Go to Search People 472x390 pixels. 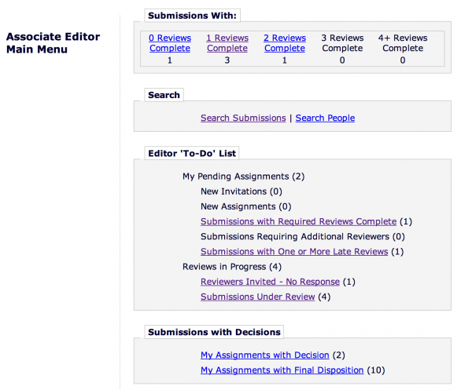(325, 118)
